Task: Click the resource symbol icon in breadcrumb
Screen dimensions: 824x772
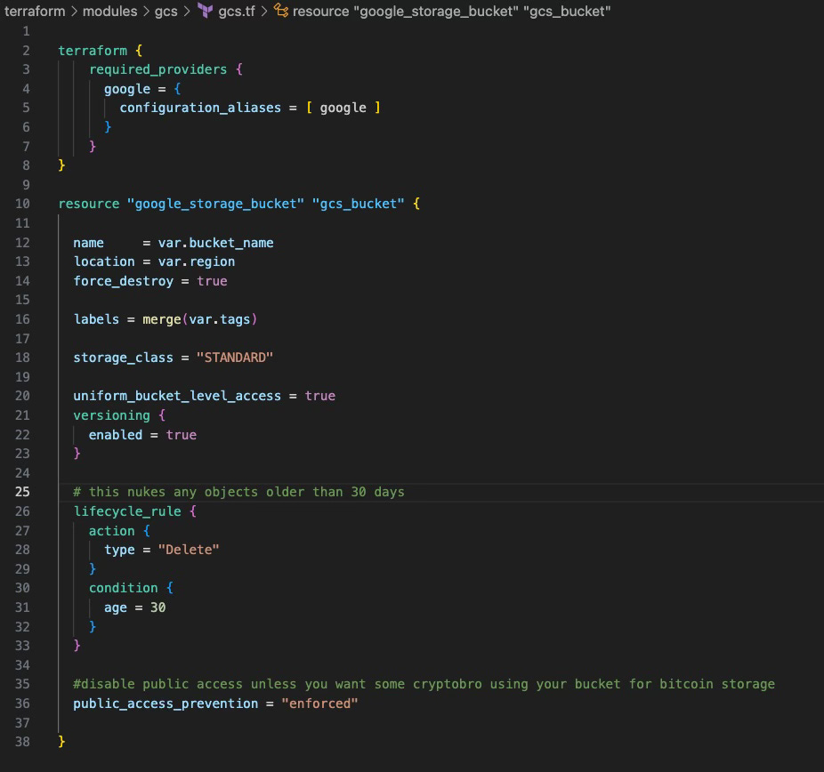Action: pos(281,10)
